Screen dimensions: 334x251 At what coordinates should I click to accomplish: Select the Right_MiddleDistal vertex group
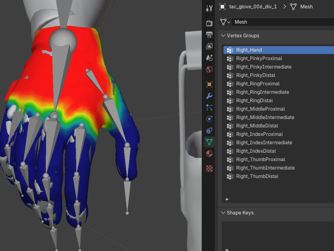(279, 126)
